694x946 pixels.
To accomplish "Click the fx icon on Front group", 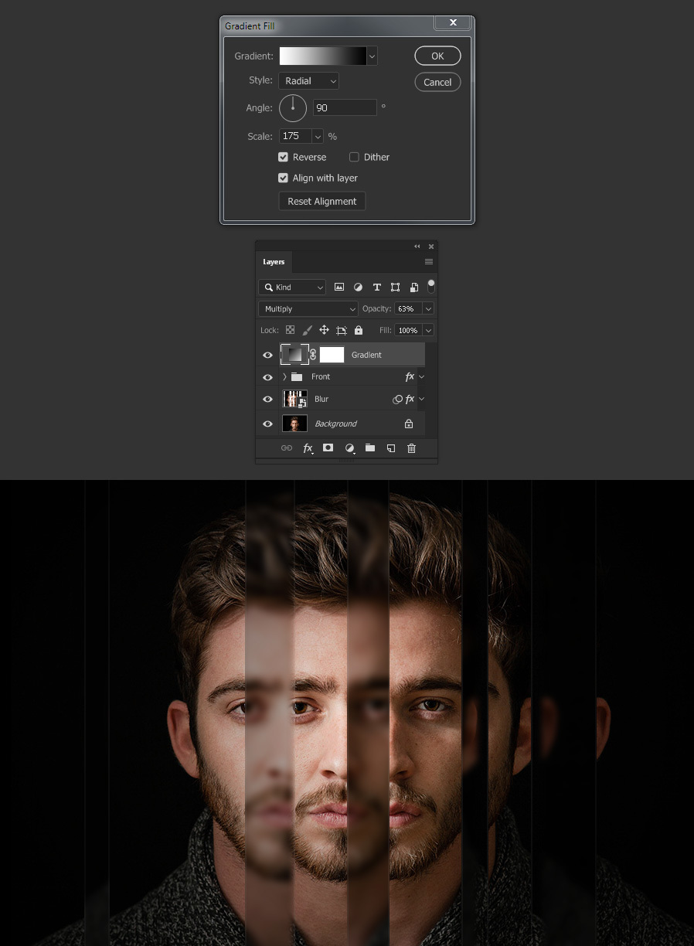I will click(x=410, y=377).
